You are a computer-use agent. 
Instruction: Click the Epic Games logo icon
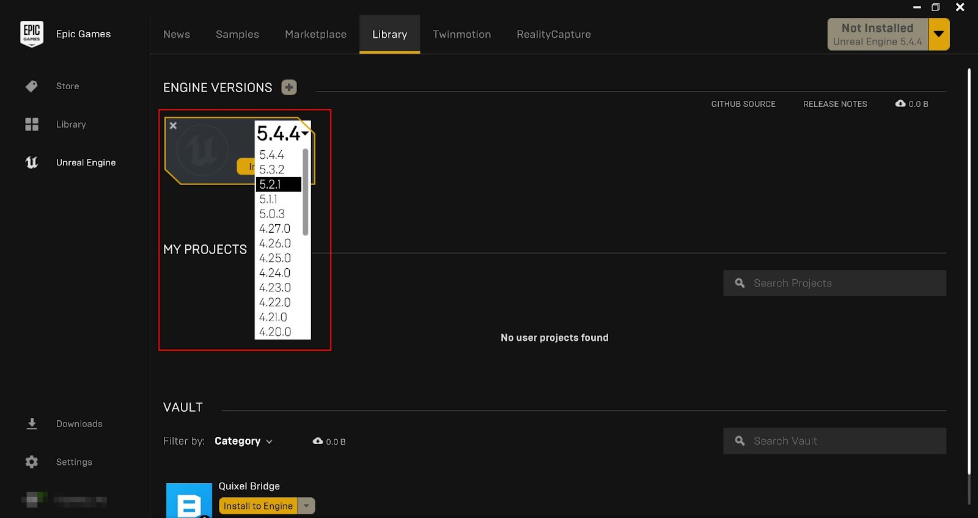32,34
